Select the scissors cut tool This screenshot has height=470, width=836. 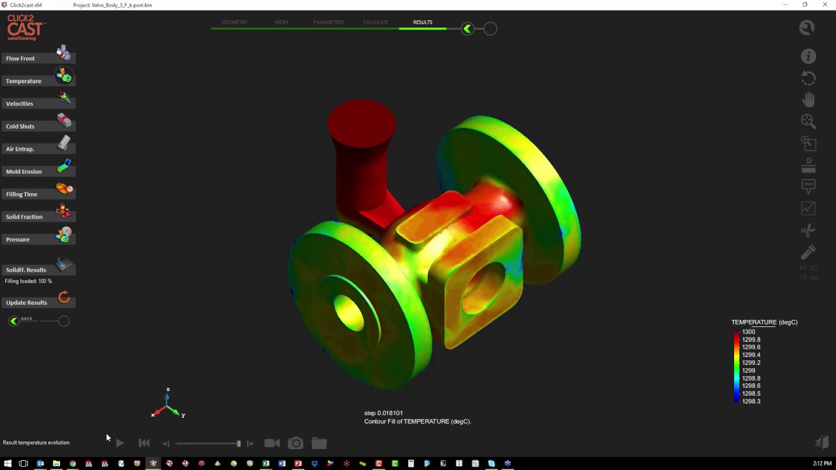pyautogui.click(x=809, y=230)
